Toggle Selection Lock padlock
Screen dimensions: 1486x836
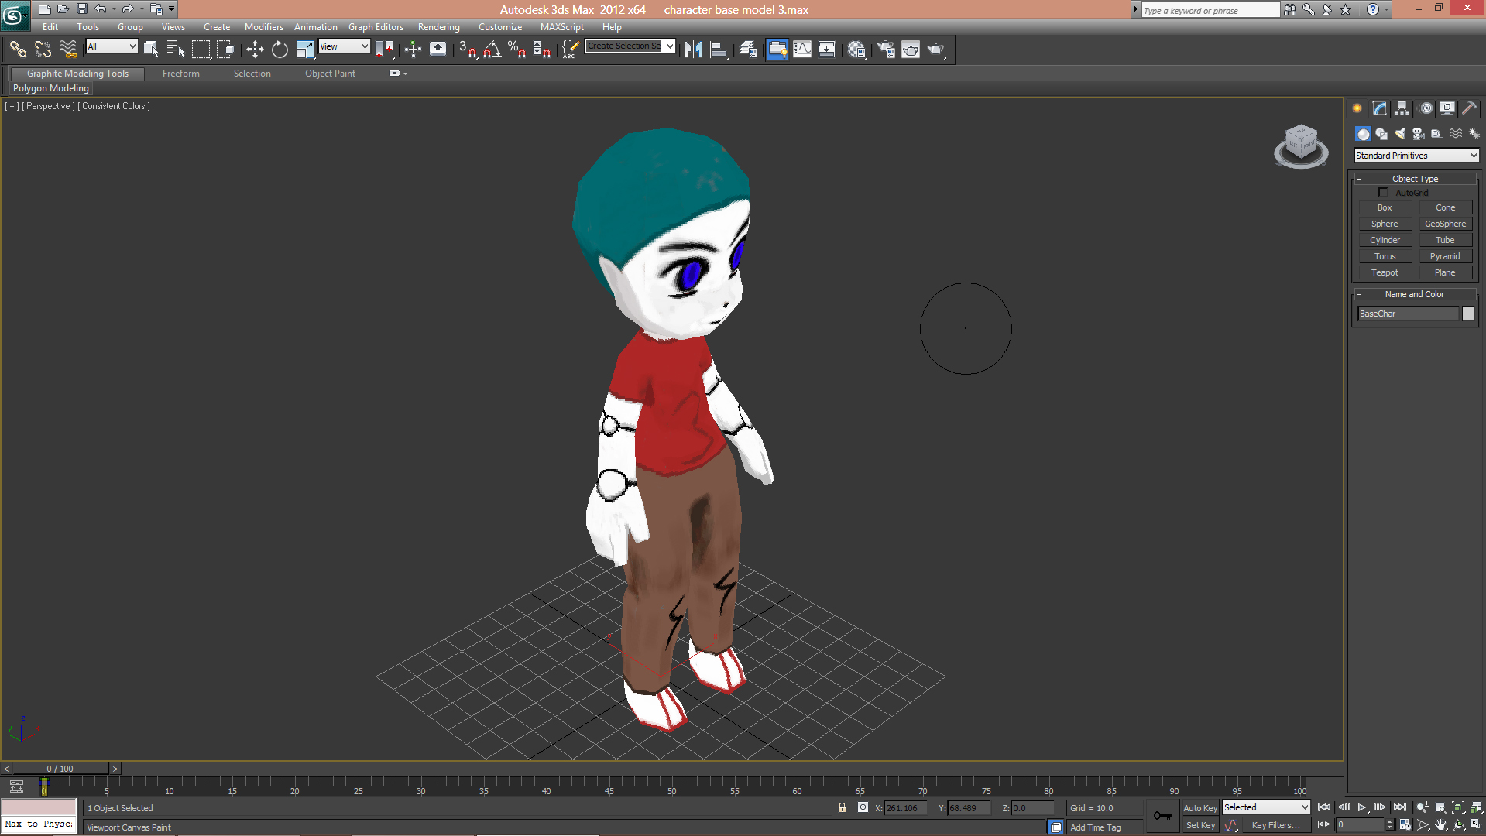[842, 808]
